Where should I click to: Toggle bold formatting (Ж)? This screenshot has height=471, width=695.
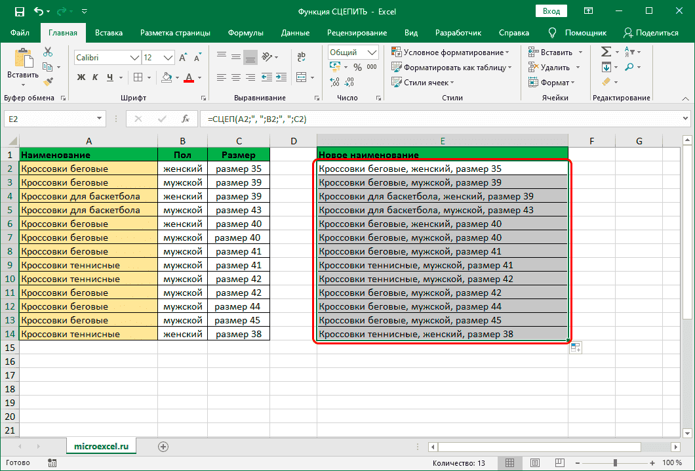click(x=81, y=77)
